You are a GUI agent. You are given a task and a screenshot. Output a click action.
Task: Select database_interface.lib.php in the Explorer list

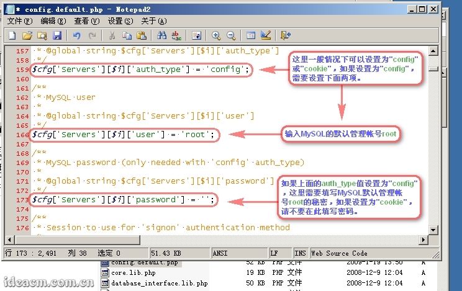160,284
